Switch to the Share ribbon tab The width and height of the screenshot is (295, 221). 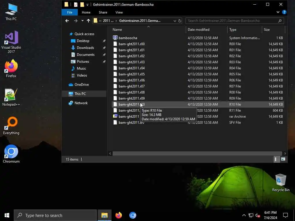point(103,12)
